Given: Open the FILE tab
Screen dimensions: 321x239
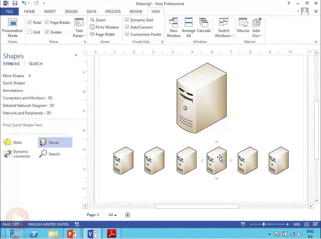Looking at the screenshot, I should coord(9,11).
